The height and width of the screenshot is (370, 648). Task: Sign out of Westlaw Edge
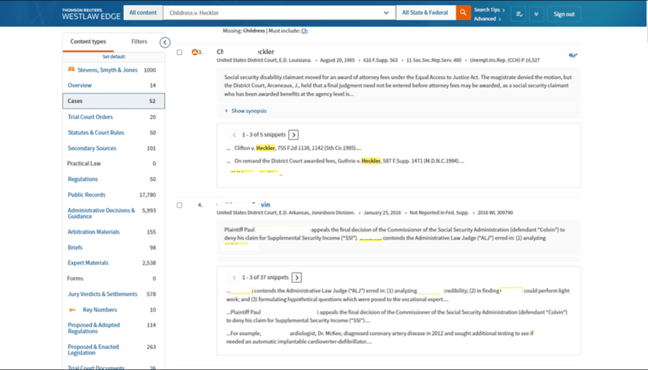tap(563, 13)
